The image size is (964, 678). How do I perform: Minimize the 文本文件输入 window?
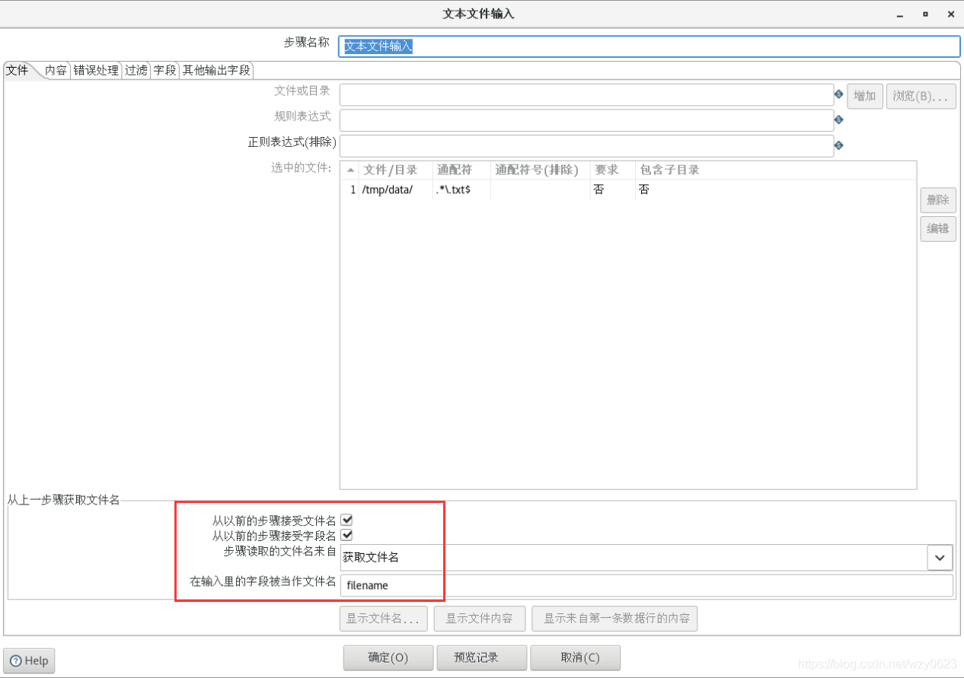tap(902, 14)
